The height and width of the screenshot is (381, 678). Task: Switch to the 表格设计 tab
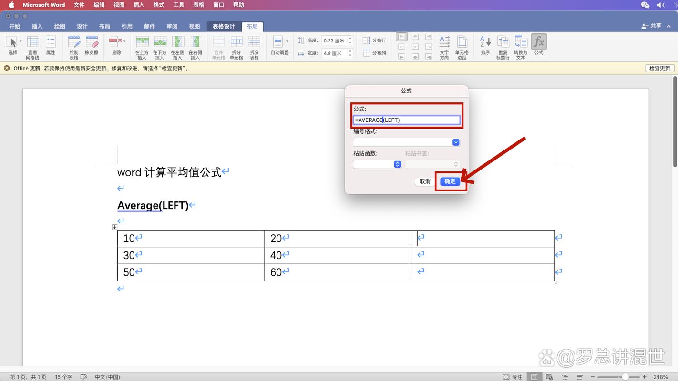click(224, 27)
